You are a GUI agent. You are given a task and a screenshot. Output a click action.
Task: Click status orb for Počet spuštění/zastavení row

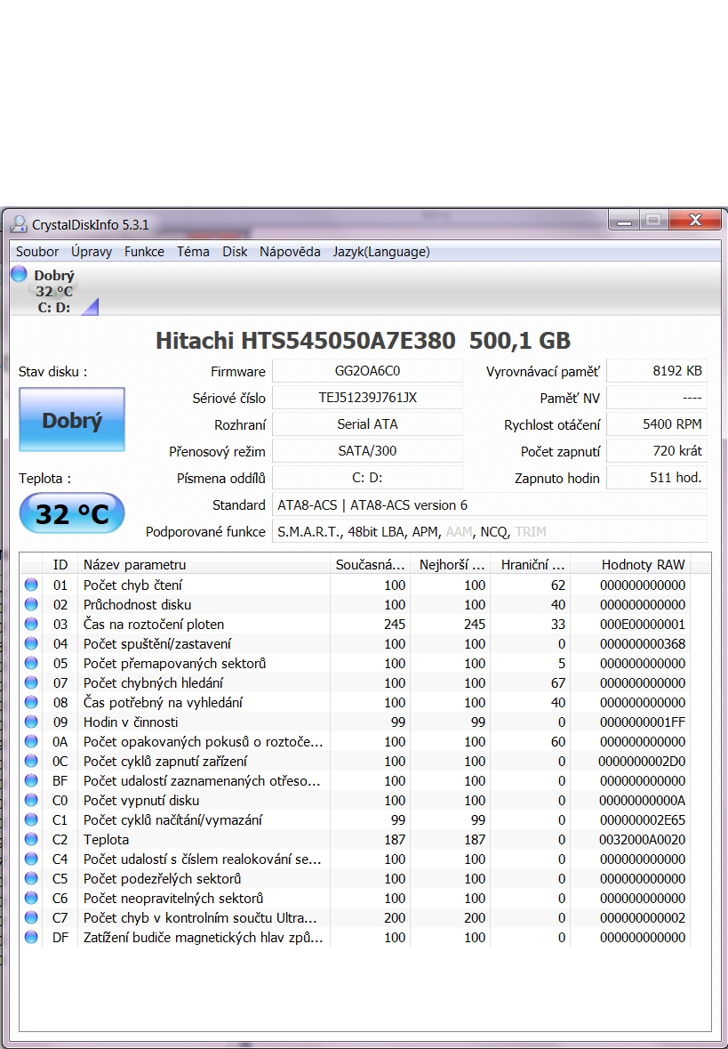(31, 643)
